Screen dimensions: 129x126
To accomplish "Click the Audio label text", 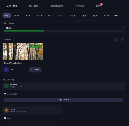I will click(x=12, y=70).
